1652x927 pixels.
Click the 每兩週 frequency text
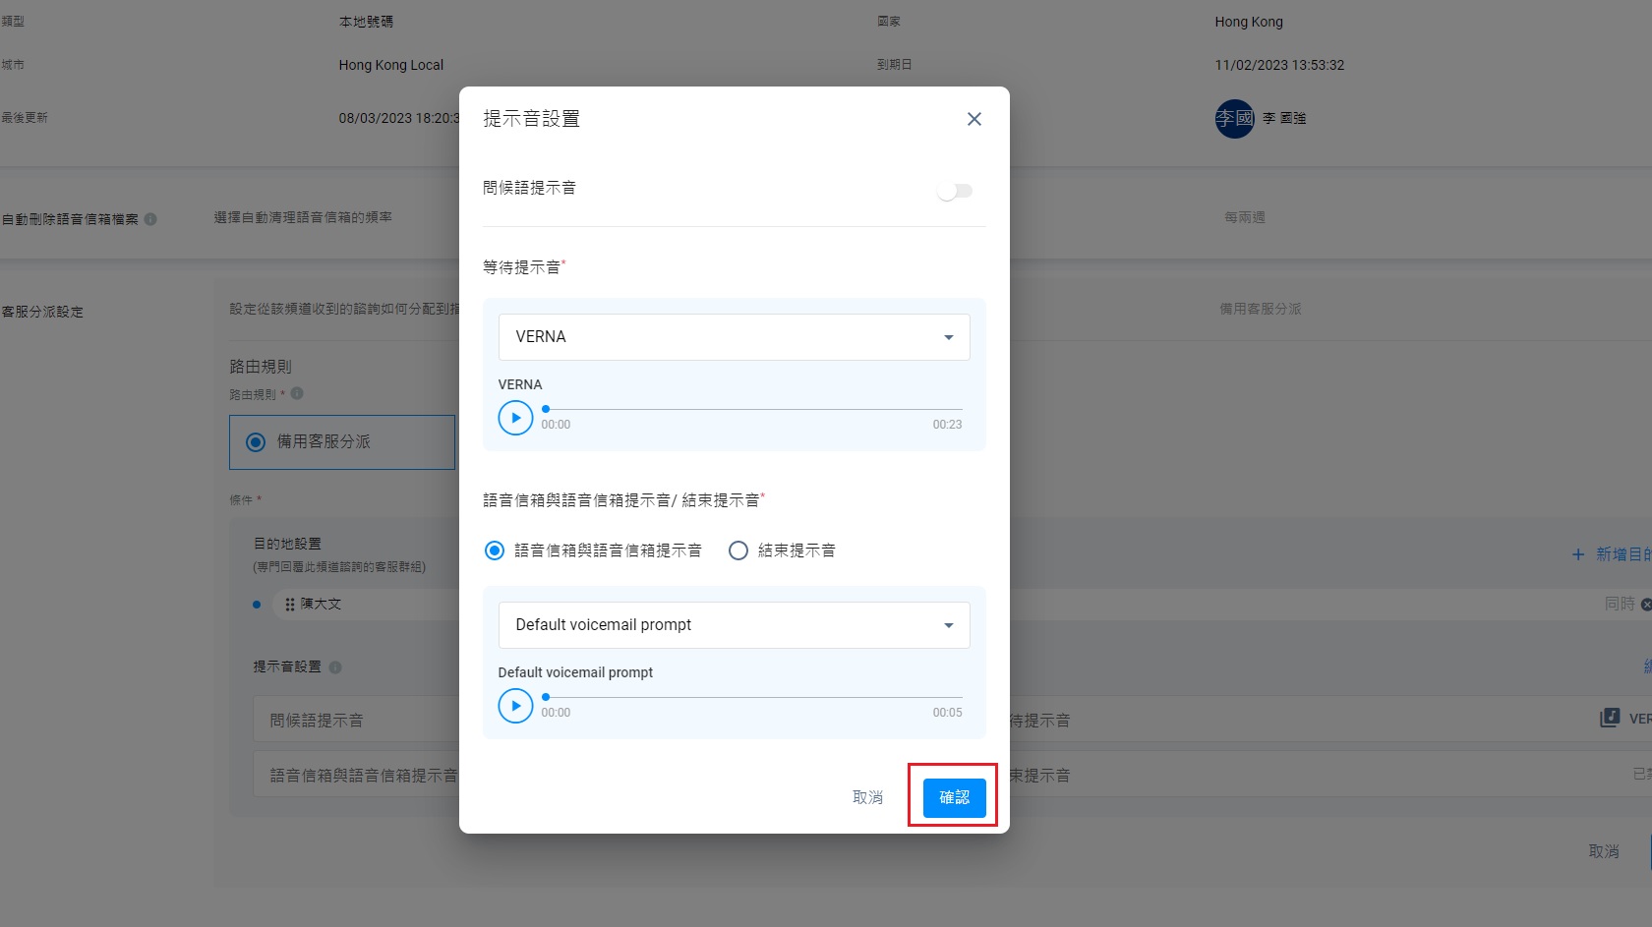tap(1245, 217)
